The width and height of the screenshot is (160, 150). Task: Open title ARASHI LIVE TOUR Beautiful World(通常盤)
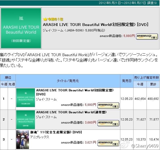tap(71, 112)
